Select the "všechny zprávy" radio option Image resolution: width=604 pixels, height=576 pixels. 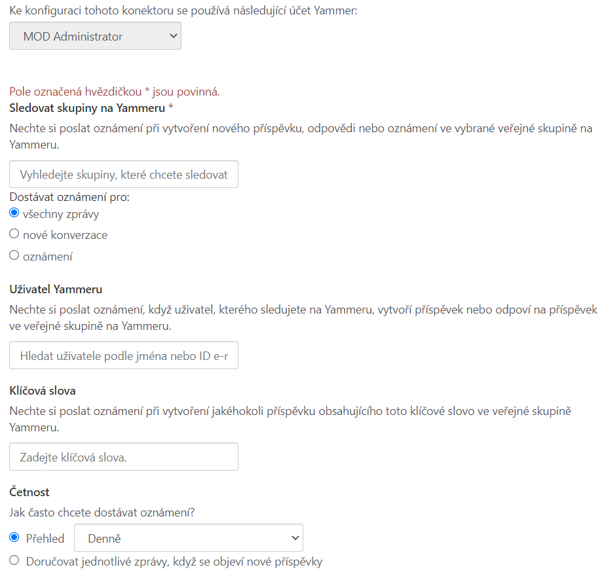[14, 213]
